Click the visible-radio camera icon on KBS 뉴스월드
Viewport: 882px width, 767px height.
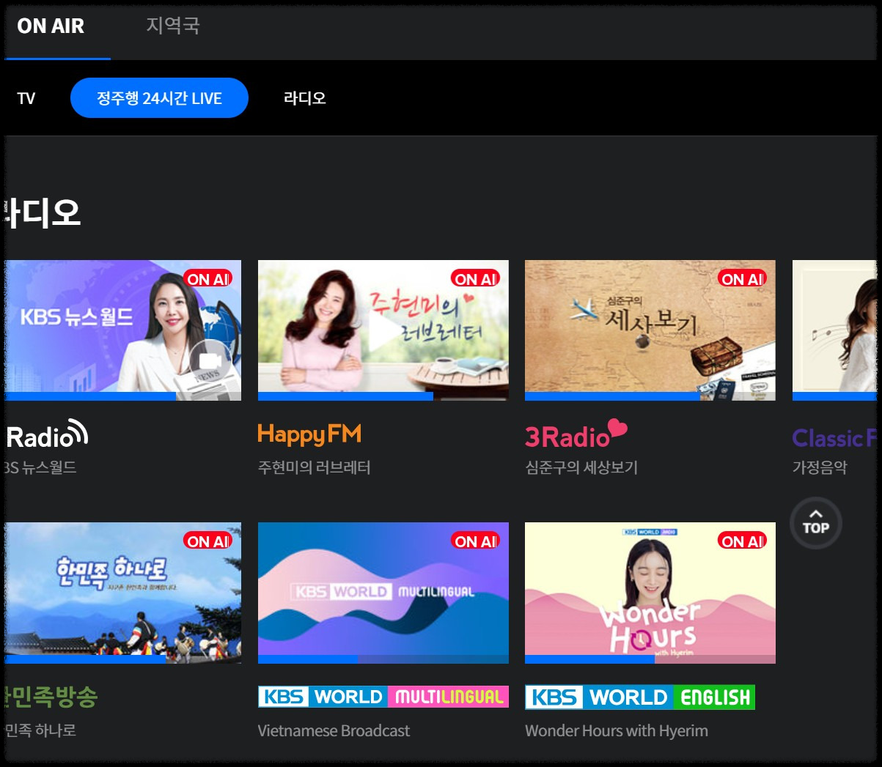(x=210, y=362)
